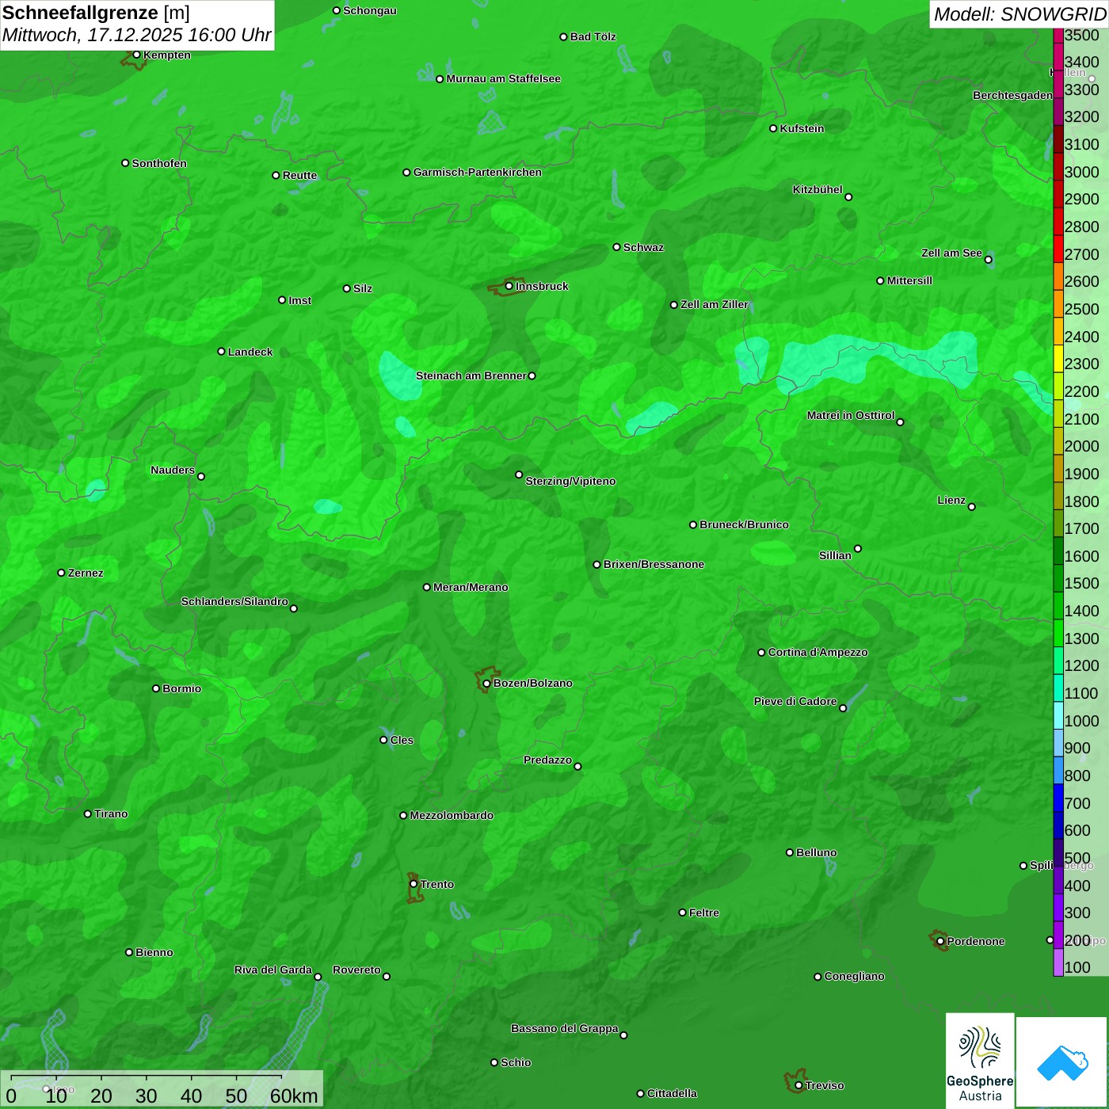Click the Trento city marker

click(413, 884)
